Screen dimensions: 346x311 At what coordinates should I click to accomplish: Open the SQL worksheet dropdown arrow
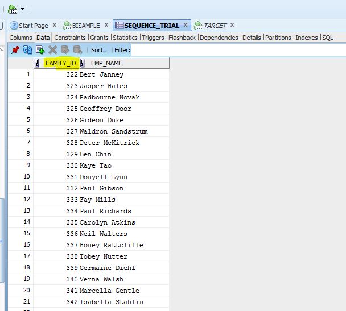[x=22, y=9]
